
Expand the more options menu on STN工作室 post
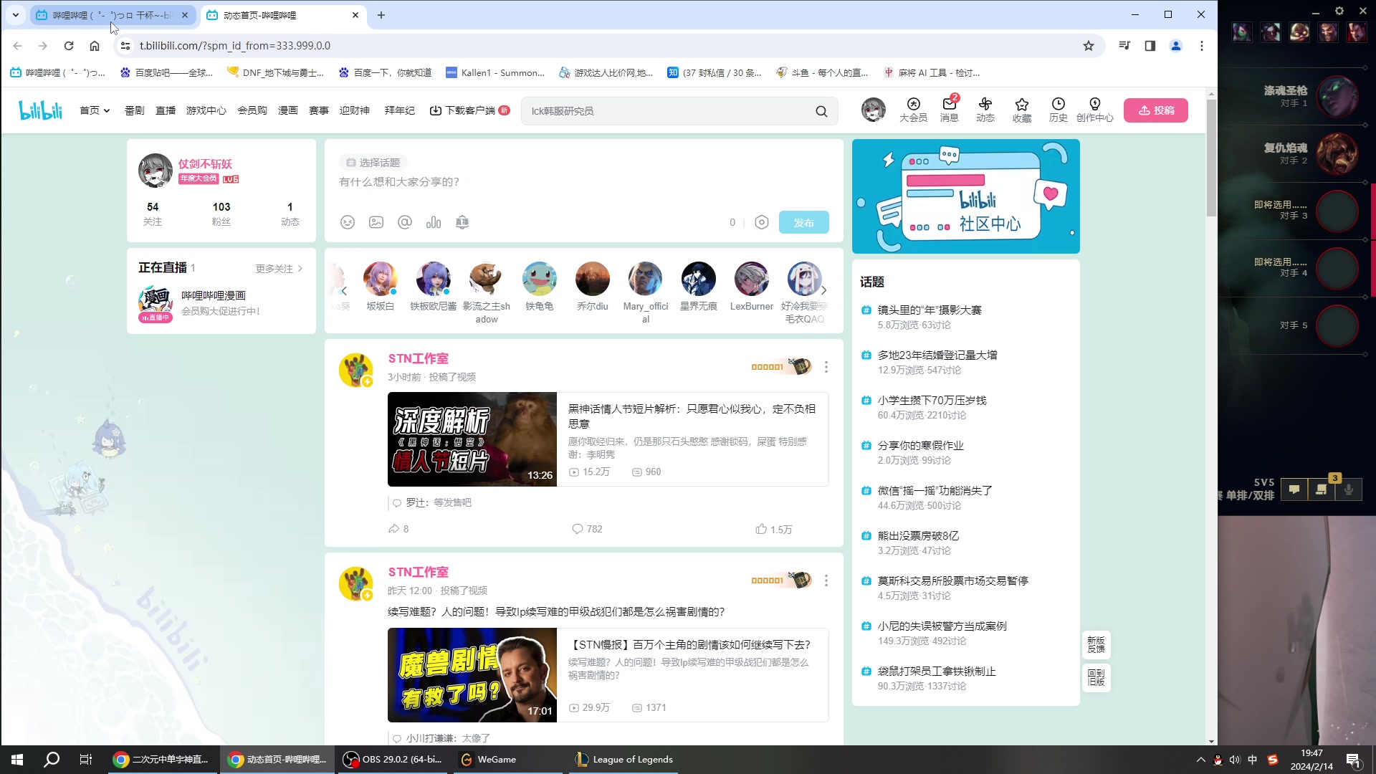(x=826, y=367)
